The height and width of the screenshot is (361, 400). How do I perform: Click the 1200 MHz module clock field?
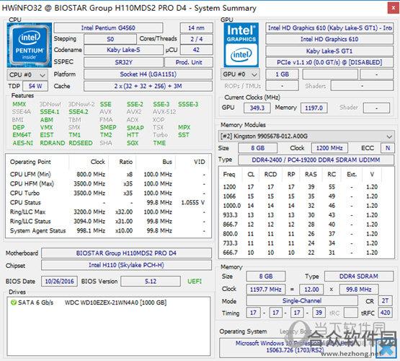point(329,148)
